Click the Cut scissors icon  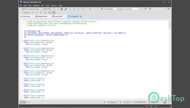tap(70, 9)
